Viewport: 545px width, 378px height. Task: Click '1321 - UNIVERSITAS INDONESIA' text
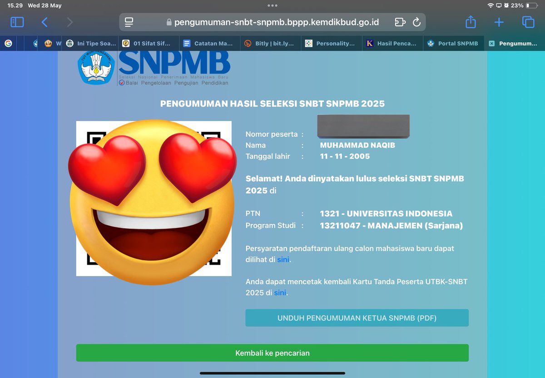coord(386,213)
